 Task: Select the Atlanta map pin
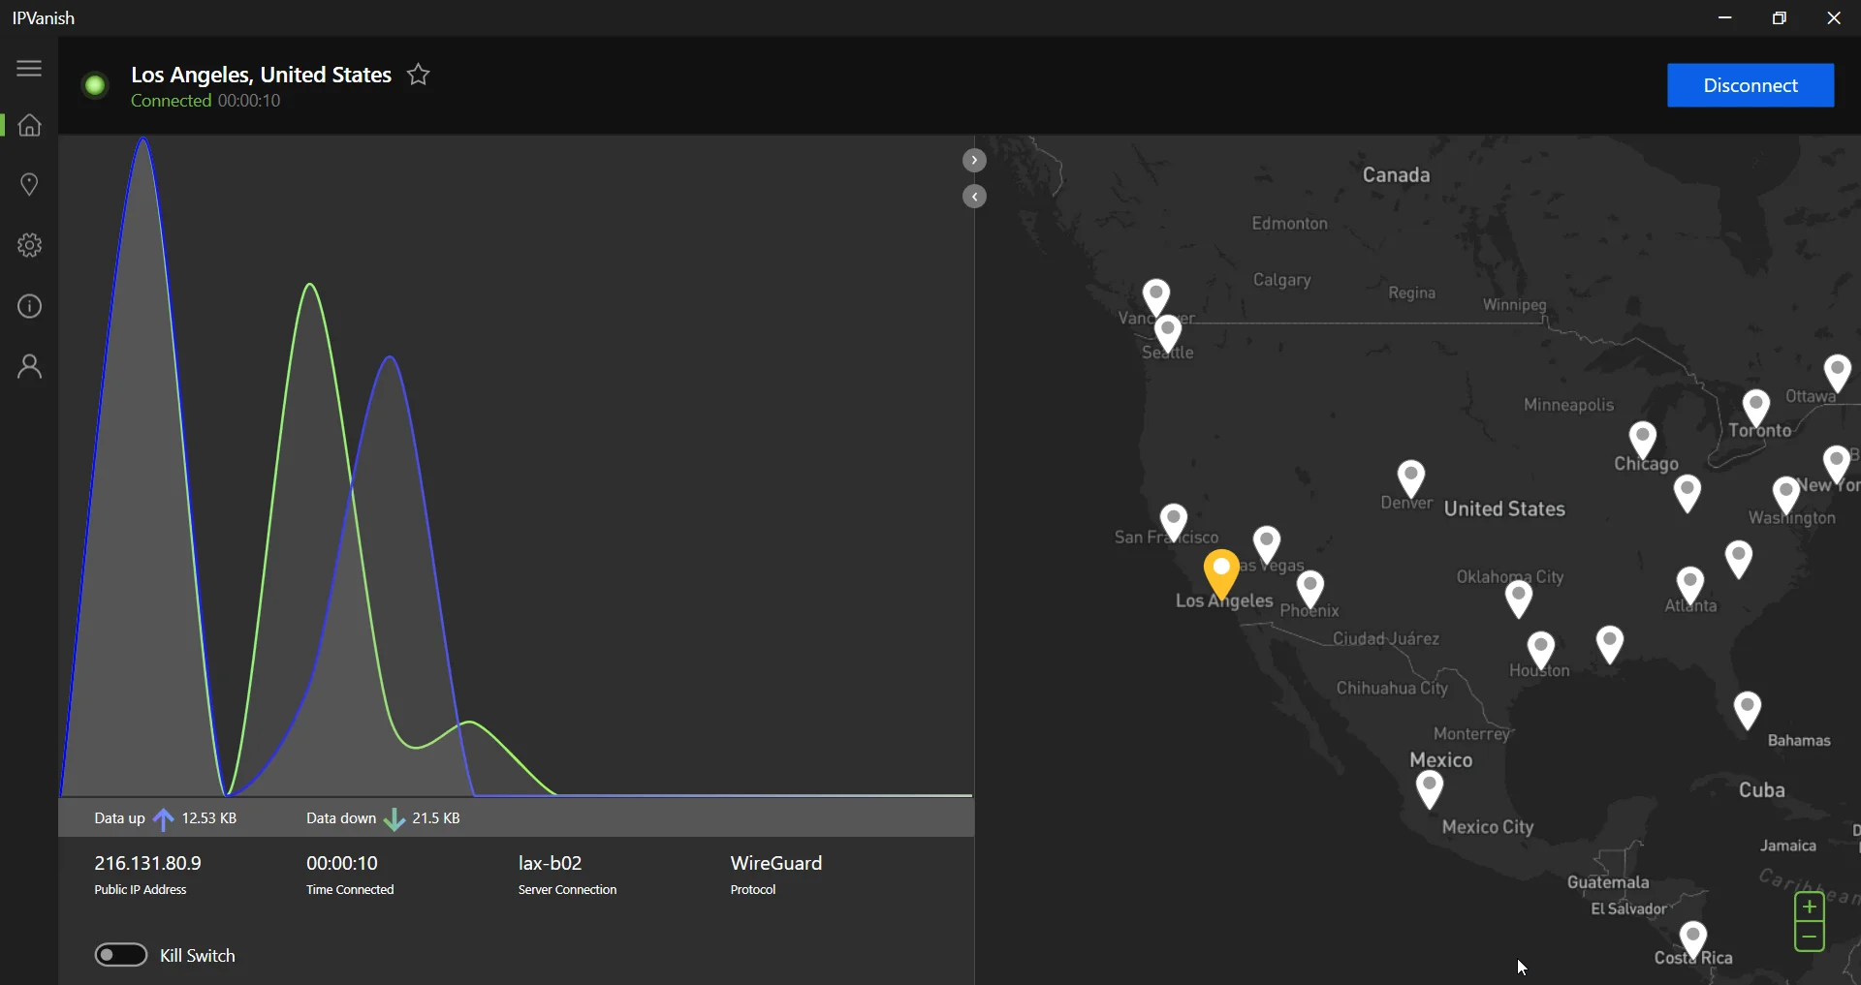point(1690,586)
